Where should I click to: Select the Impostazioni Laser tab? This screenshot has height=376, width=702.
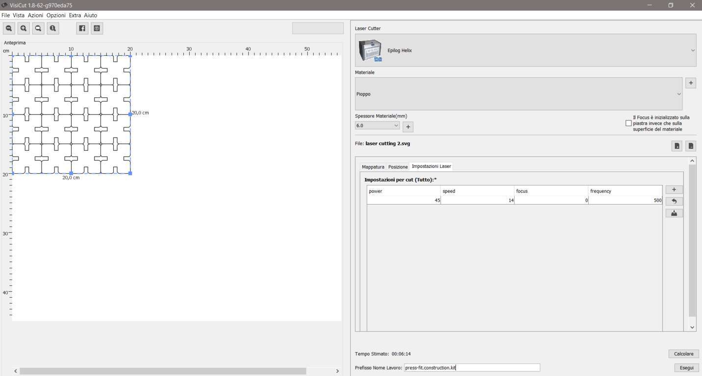point(431,166)
